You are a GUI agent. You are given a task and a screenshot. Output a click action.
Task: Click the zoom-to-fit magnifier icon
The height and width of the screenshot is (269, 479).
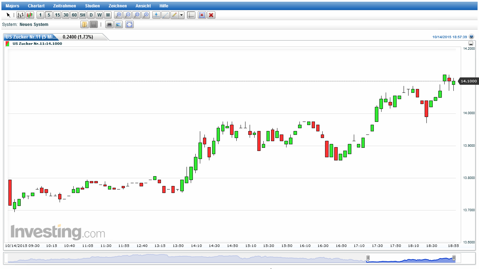point(137,15)
